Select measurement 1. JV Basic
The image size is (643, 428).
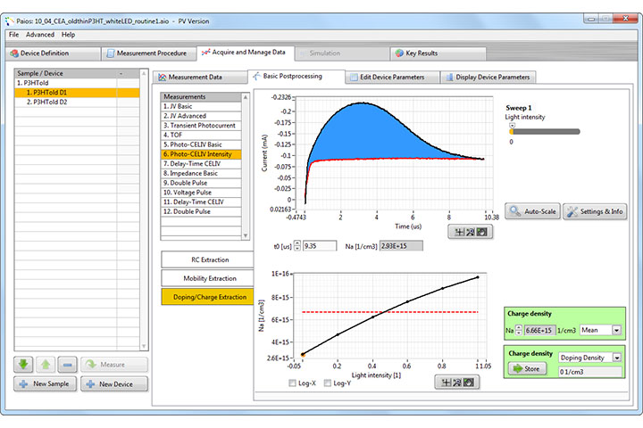coord(201,106)
